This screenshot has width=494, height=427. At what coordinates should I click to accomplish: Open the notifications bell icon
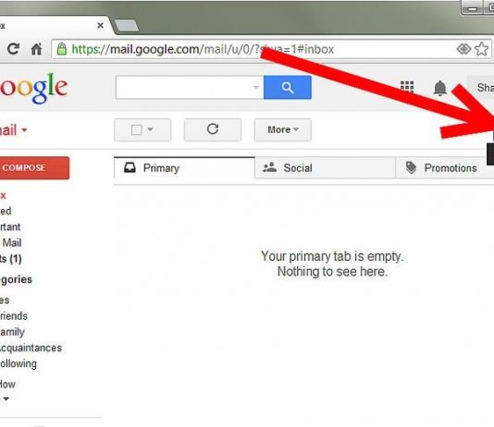pos(439,88)
